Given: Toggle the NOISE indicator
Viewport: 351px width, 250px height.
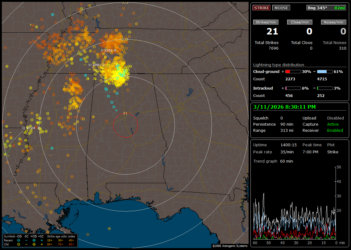Looking at the screenshot, I should (281, 8).
